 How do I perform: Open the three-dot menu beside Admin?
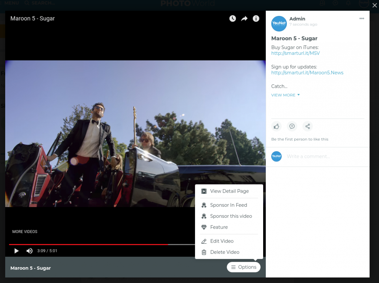point(362,19)
